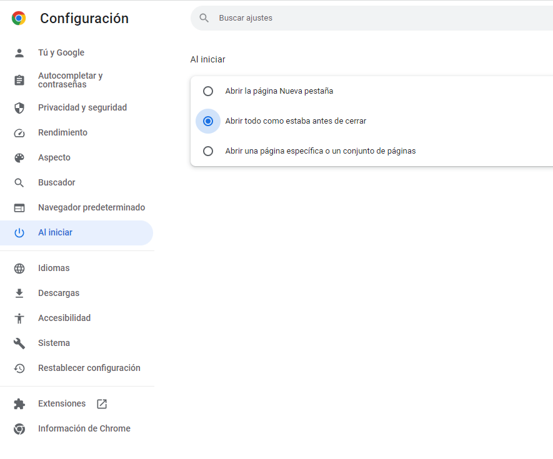Go to the Descargas section

point(59,294)
